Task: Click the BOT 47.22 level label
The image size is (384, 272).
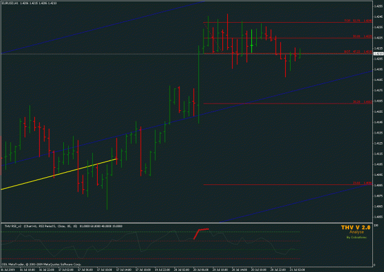Action: pos(358,51)
